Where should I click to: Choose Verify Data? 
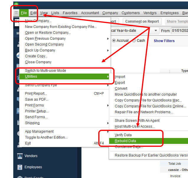coord(149,135)
